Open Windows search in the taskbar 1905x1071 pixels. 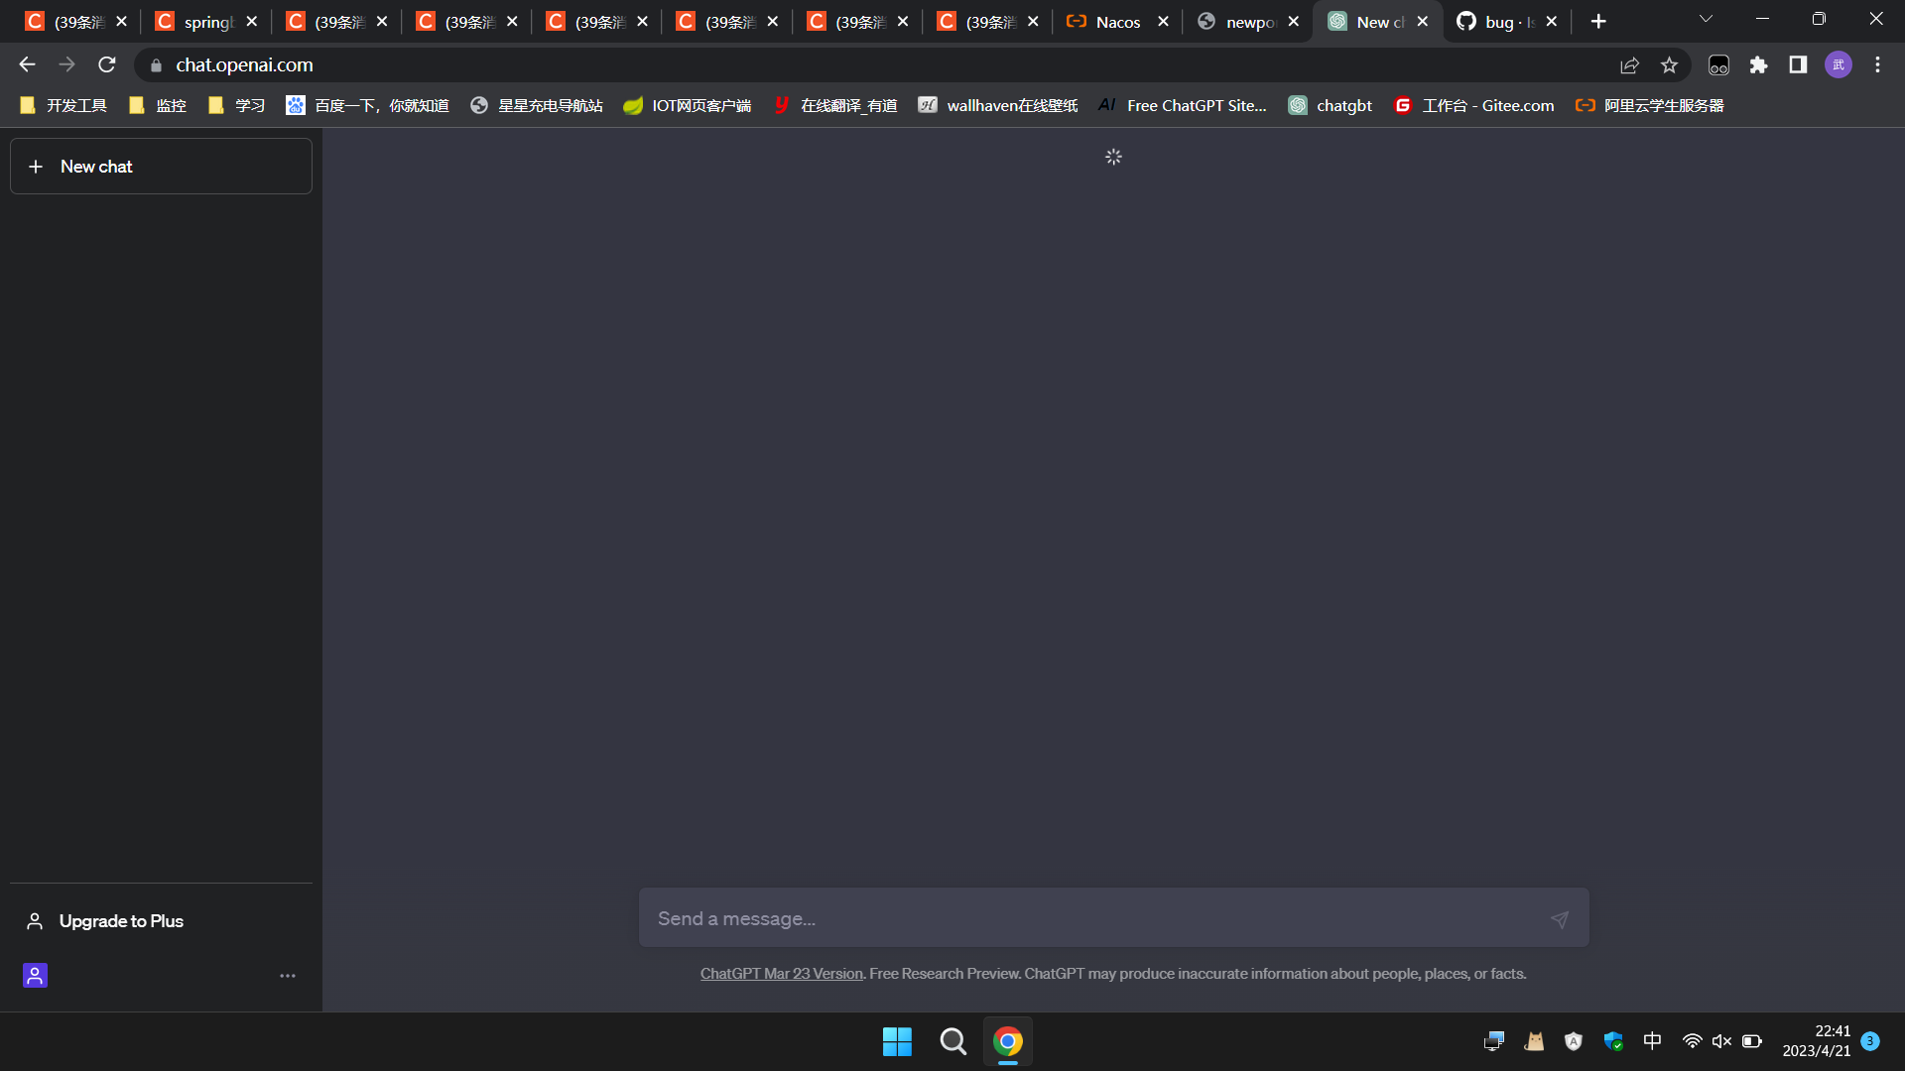pos(952,1041)
